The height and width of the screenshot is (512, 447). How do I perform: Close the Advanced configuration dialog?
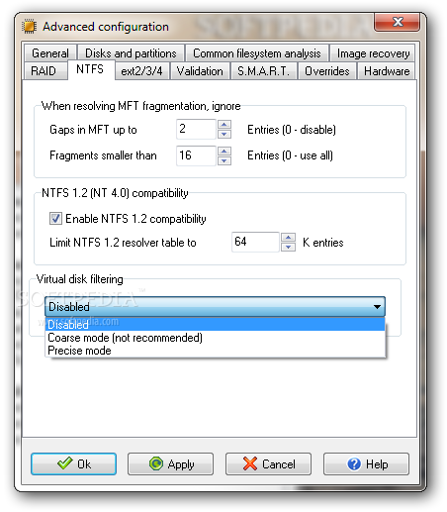point(398,22)
